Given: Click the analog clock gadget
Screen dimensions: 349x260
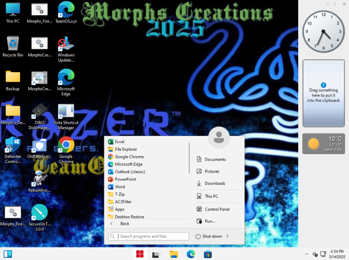Looking at the screenshot, I should click(x=323, y=32).
